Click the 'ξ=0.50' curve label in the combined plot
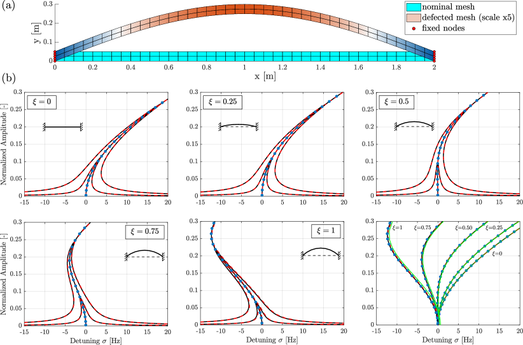 (464, 228)
